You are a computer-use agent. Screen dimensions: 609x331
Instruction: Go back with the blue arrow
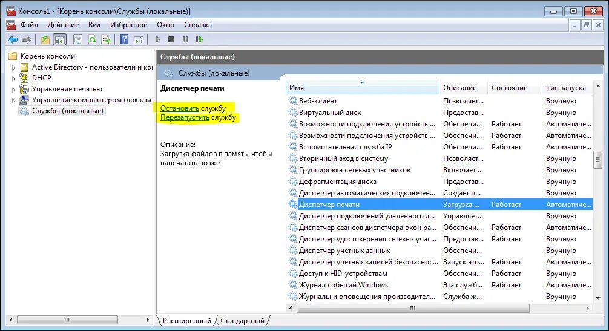(x=13, y=39)
